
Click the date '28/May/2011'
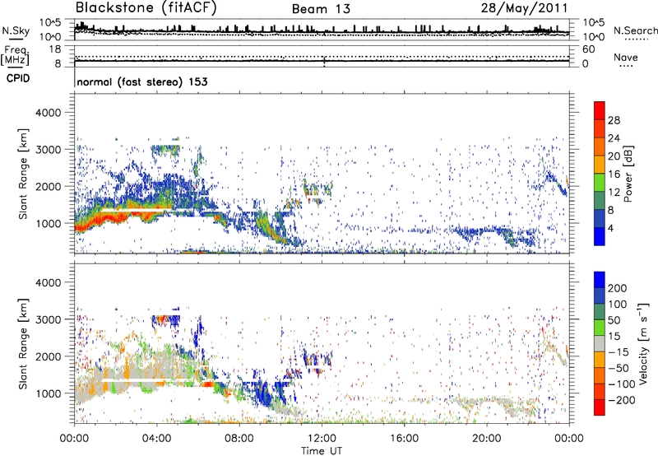pos(524,7)
